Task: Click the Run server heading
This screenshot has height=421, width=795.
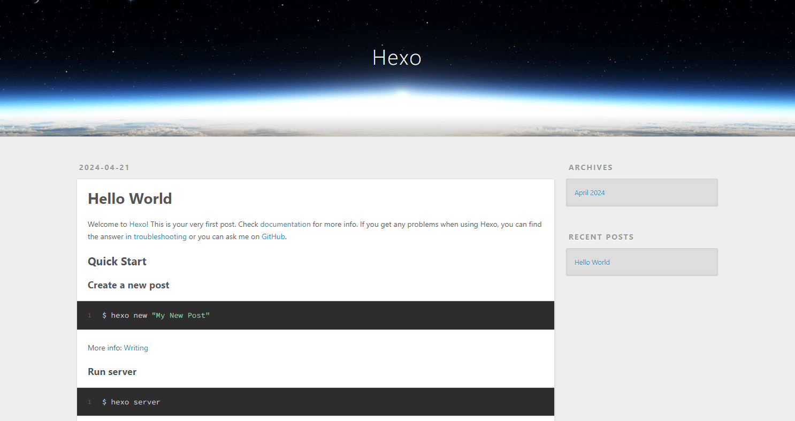Action: (x=112, y=372)
